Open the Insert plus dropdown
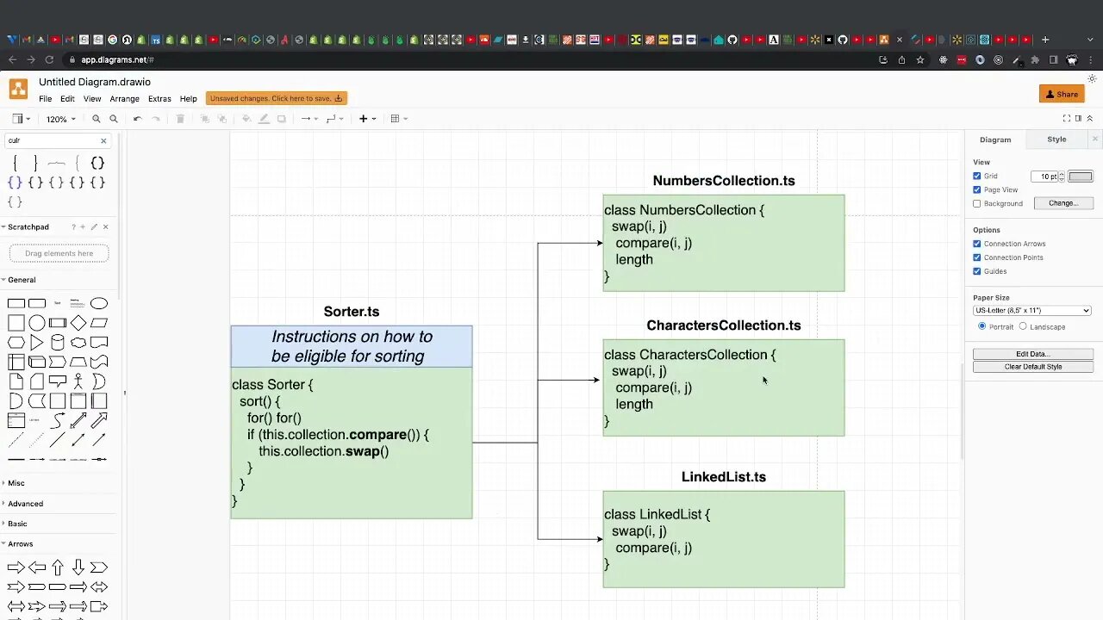The height and width of the screenshot is (620, 1103). click(368, 119)
